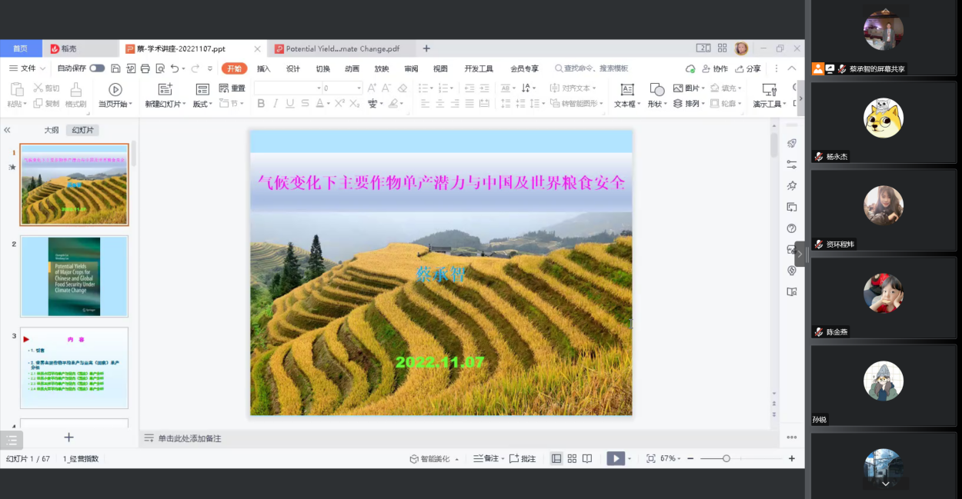Open the 插入 Insert ribbon tab
The width and height of the screenshot is (962, 499).
coord(263,68)
